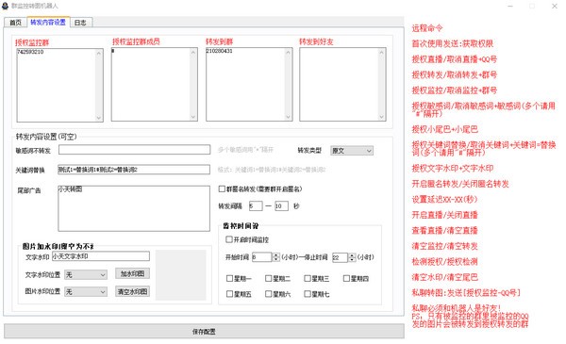Close the window with the X button
Screen dimensions: 566x344
click(555, 6)
